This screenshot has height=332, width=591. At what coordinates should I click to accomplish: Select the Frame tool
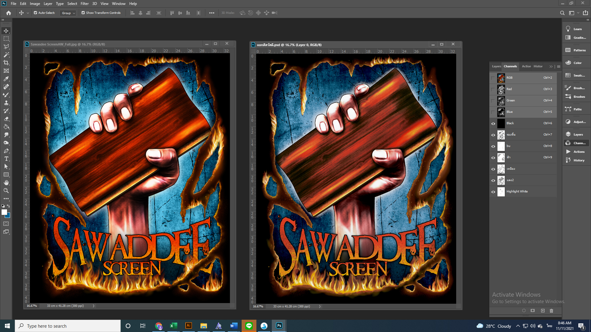(x=6, y=71)
